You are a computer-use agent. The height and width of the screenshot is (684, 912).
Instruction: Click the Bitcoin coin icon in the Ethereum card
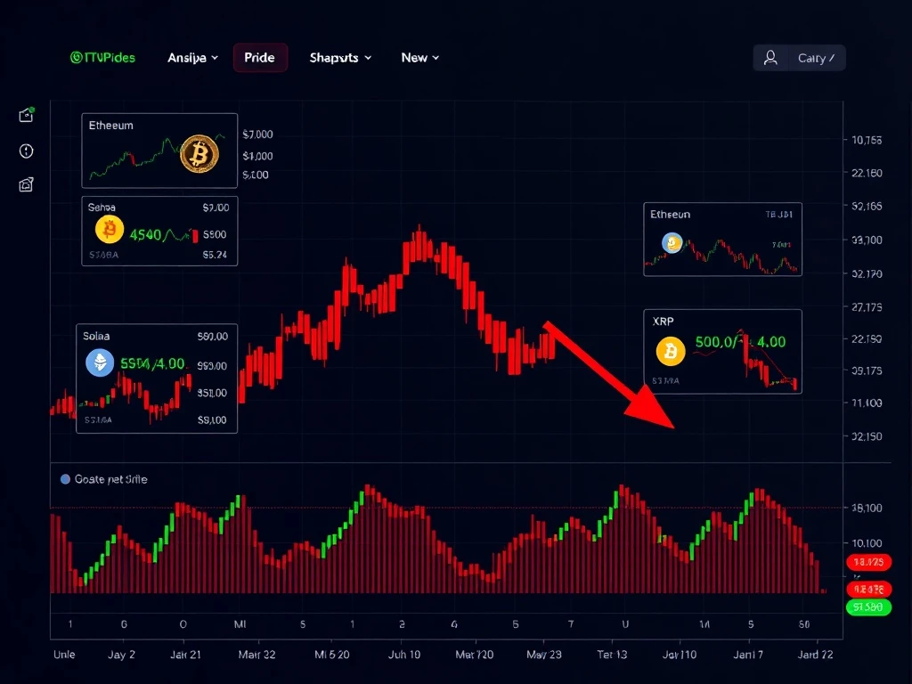tap(199, 153)
